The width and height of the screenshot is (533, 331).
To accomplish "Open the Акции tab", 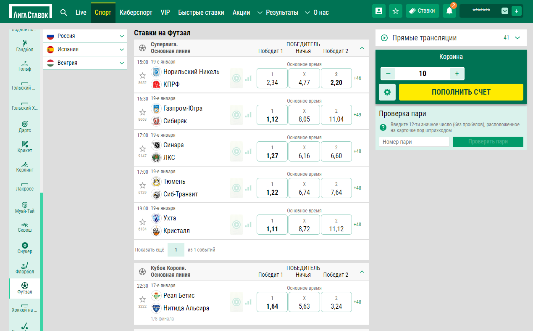I will coord(242,13).
